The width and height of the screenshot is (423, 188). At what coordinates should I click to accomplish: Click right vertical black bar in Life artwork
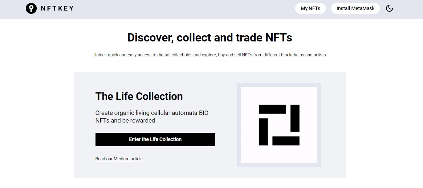coord(295,118)
